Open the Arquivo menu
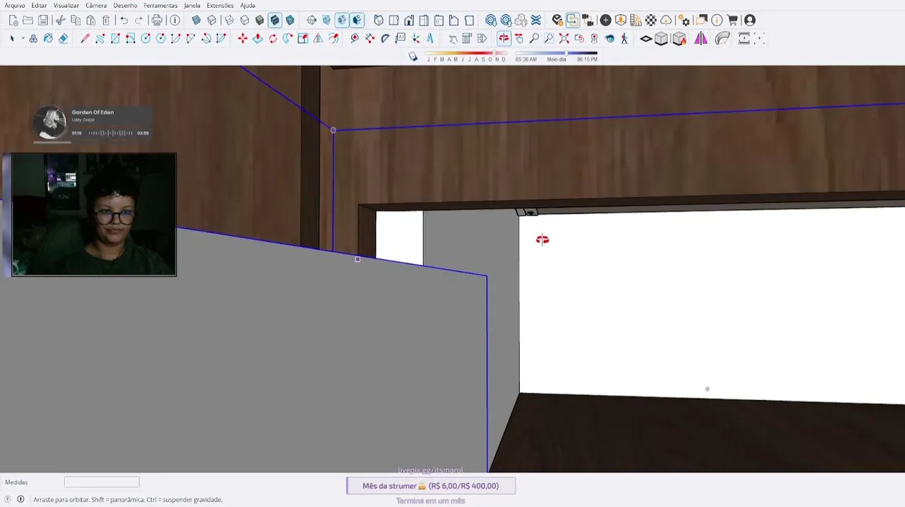This screenshot has height=507, width=905. (15, 6)
